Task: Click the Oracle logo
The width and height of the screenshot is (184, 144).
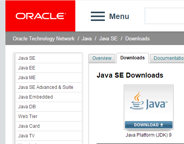Action: (40, 16)
